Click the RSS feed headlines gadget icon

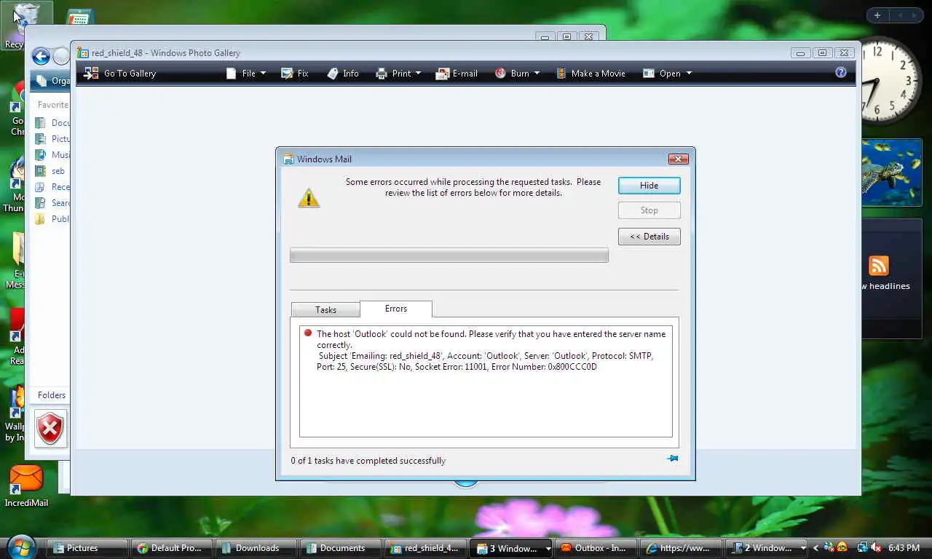tap(879, 266)
